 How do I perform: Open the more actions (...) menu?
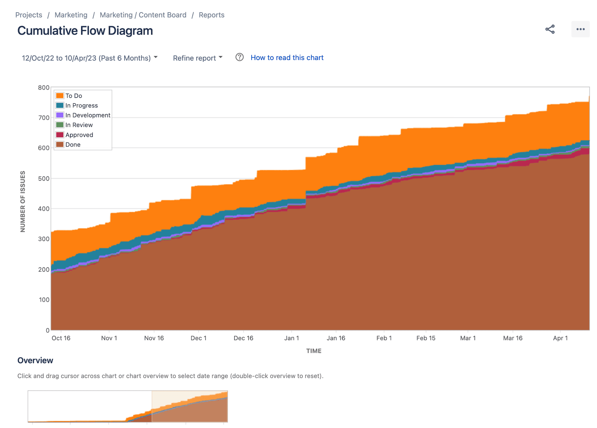[x=580, y=29]
